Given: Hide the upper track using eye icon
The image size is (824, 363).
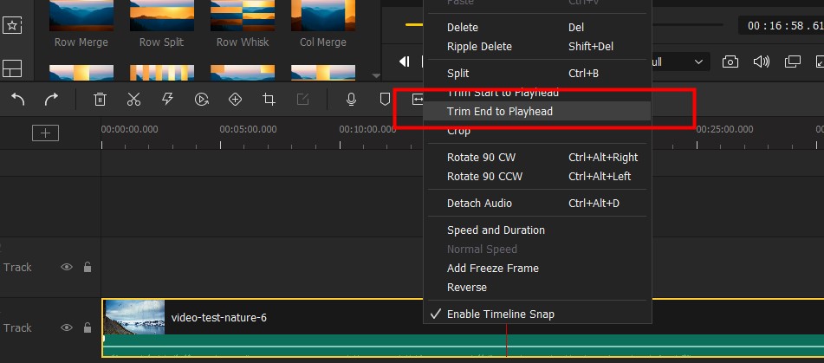Looking at the screenshot, I should click(x=67, y=267).
